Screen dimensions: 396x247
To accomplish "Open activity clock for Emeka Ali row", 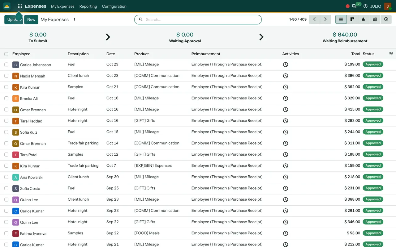I will click(x=286, y=98).
